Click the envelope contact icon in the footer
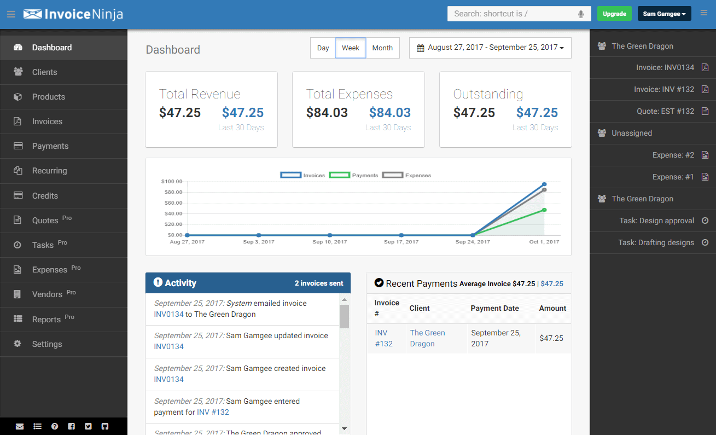Screen dimensions: 716x435 (x=20, y=426)
